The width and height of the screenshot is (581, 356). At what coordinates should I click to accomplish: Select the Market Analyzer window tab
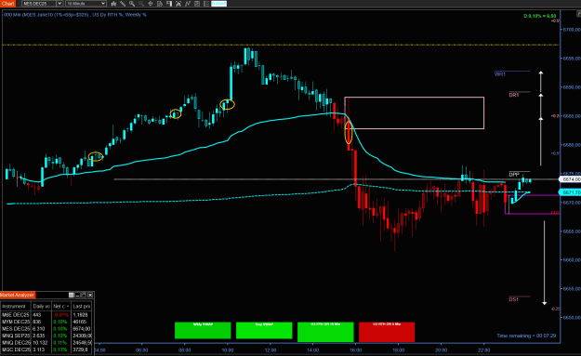point(17,295)
